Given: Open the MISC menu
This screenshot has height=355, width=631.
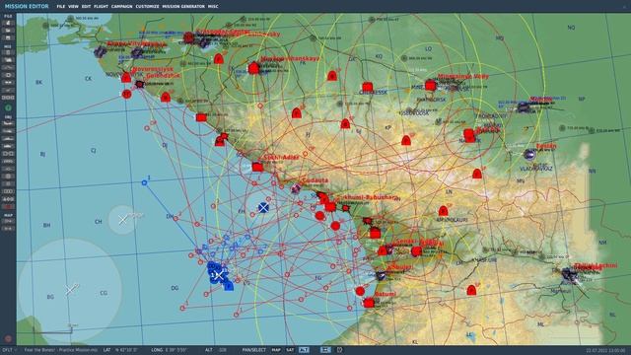Looking at the screenshot, I should pos(213,7).
